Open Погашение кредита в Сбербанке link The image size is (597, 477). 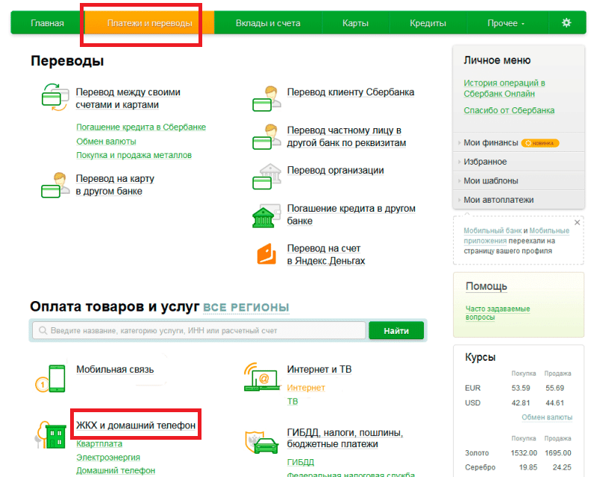pyautogui.click(x=141, y=127)
